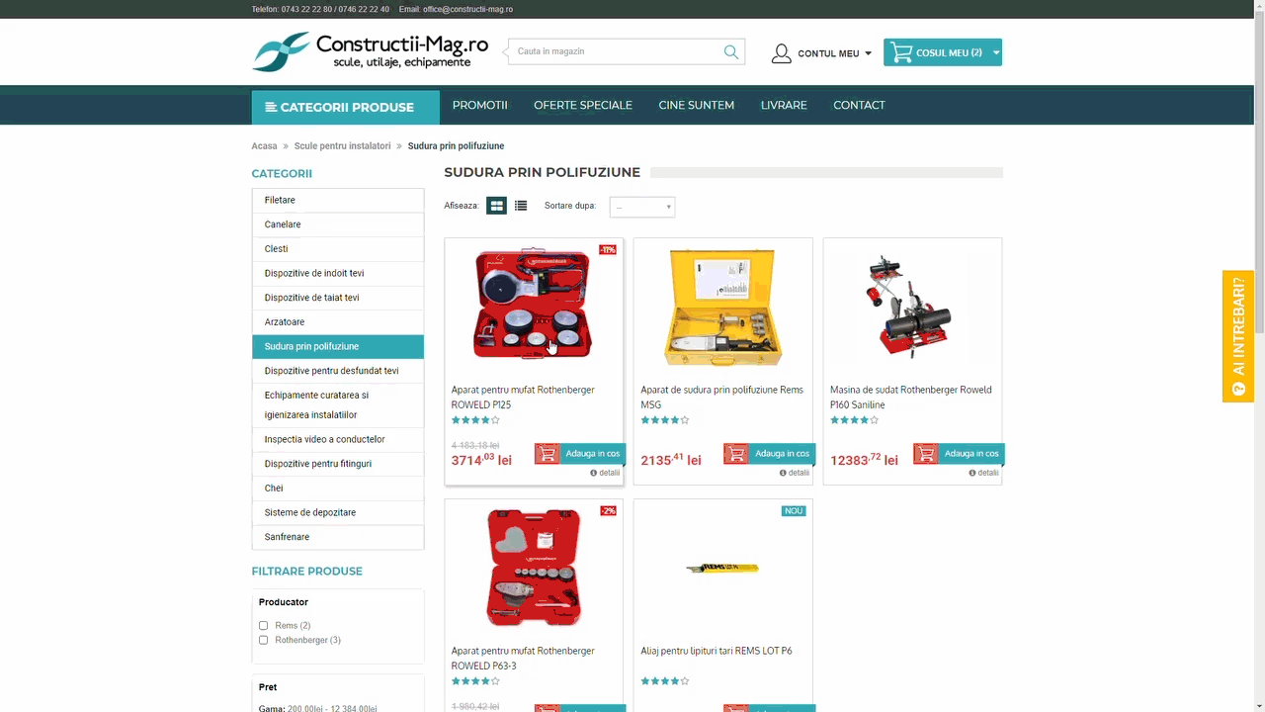Expand the Cosul Meu cart arrow
Viewport: 1265px width, 712px height.
[x=995, y=52]
